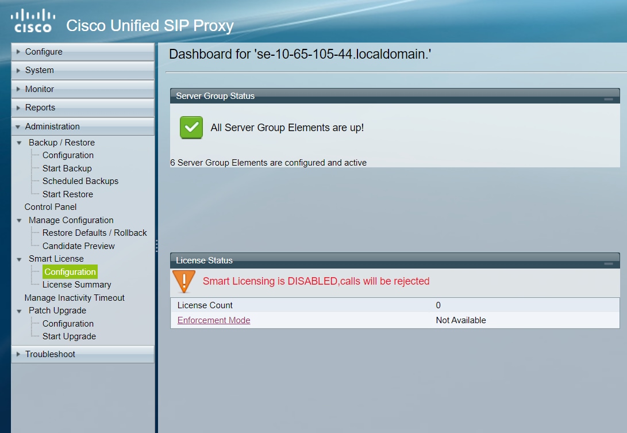This screenshot has height=433, width=627.
Task: Click the Cisco logo
Action: (x=33, y=21)
